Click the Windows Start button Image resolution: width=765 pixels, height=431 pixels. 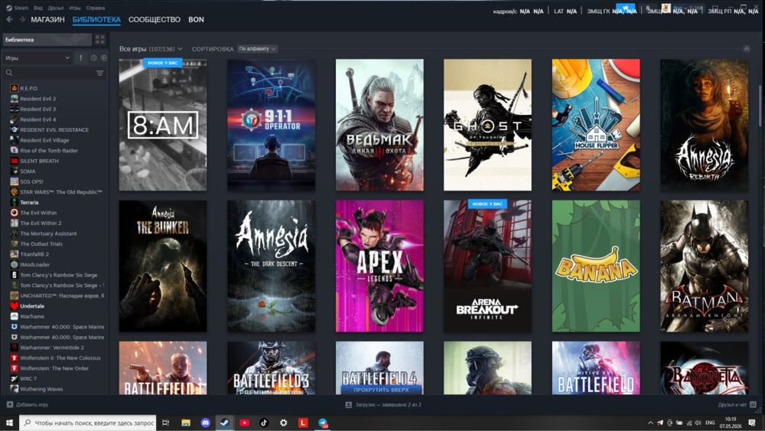click(x=8, y=423)
